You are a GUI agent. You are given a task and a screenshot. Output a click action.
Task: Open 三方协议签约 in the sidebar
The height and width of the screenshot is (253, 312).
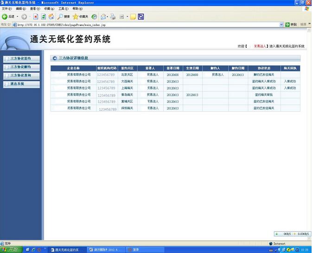[21, 59]
